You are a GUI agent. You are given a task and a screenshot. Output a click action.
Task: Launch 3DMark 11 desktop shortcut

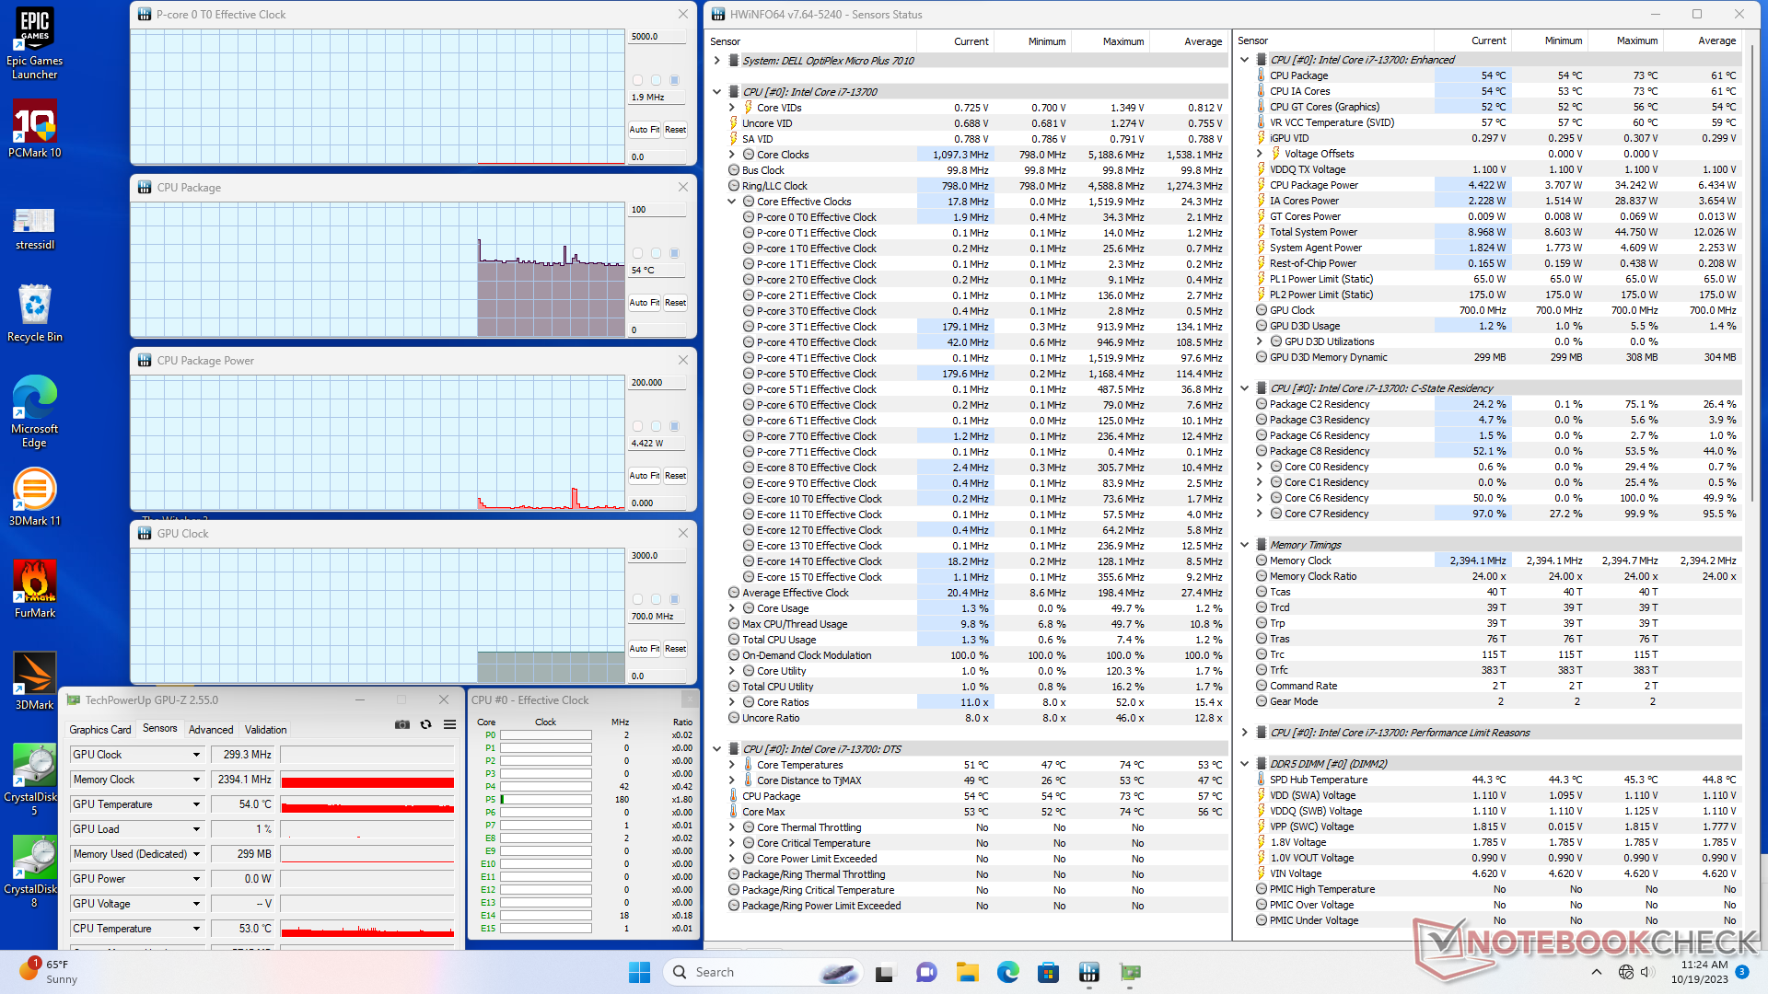coord(34,497)
